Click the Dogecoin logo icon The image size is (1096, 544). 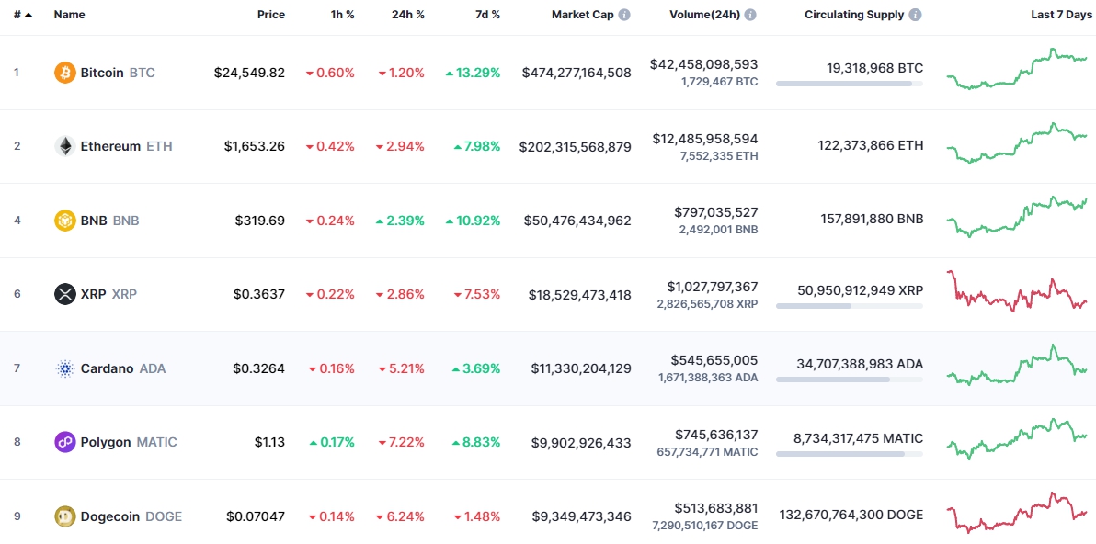tap(65, 516)
